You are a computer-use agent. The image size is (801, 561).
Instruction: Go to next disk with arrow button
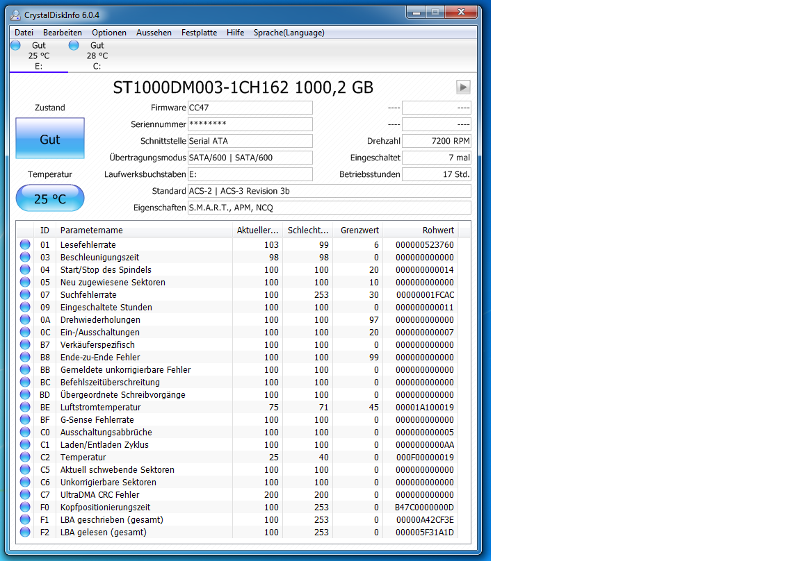click(463, 87)
